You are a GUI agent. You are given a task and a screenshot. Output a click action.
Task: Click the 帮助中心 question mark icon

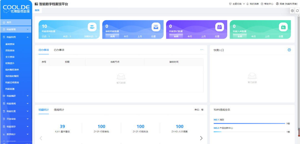click(262, 4)
